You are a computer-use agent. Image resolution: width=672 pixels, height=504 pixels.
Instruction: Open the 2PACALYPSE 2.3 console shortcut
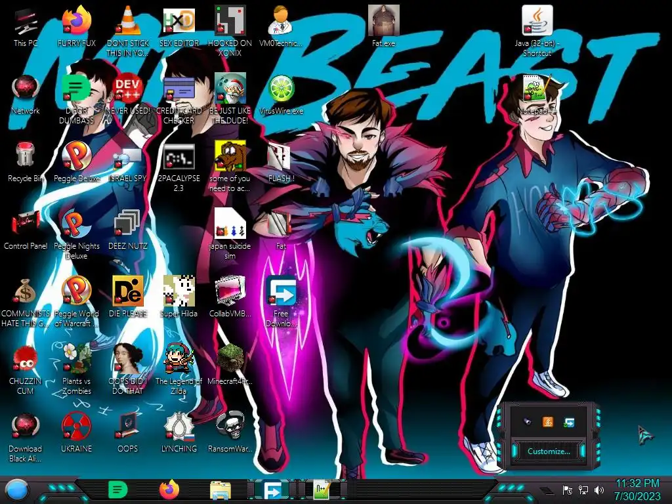[x=178, y=166]
